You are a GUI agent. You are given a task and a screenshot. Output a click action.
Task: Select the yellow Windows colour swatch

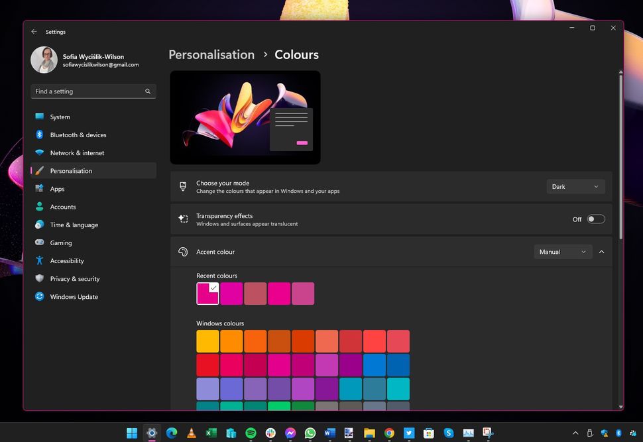pos(207,340)
